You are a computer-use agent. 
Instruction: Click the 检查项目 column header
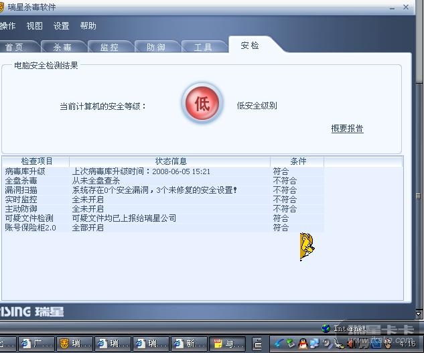[36, 161]
